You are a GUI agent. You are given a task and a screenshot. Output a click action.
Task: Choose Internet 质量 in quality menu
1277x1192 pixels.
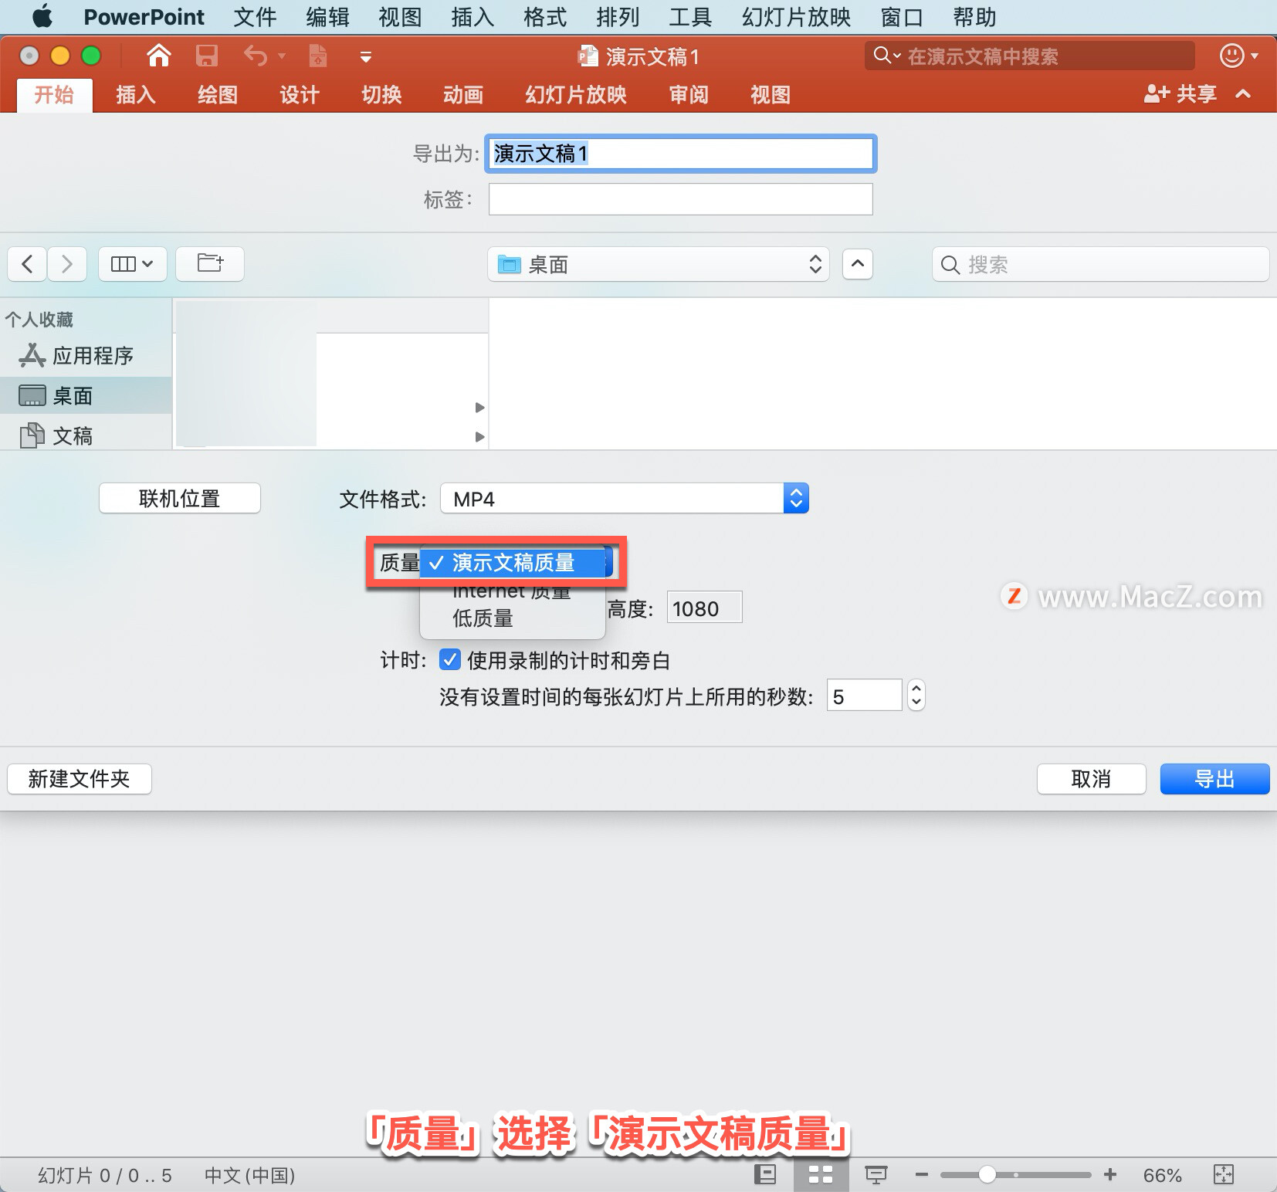pyautogui.click(x=513, y=592)
